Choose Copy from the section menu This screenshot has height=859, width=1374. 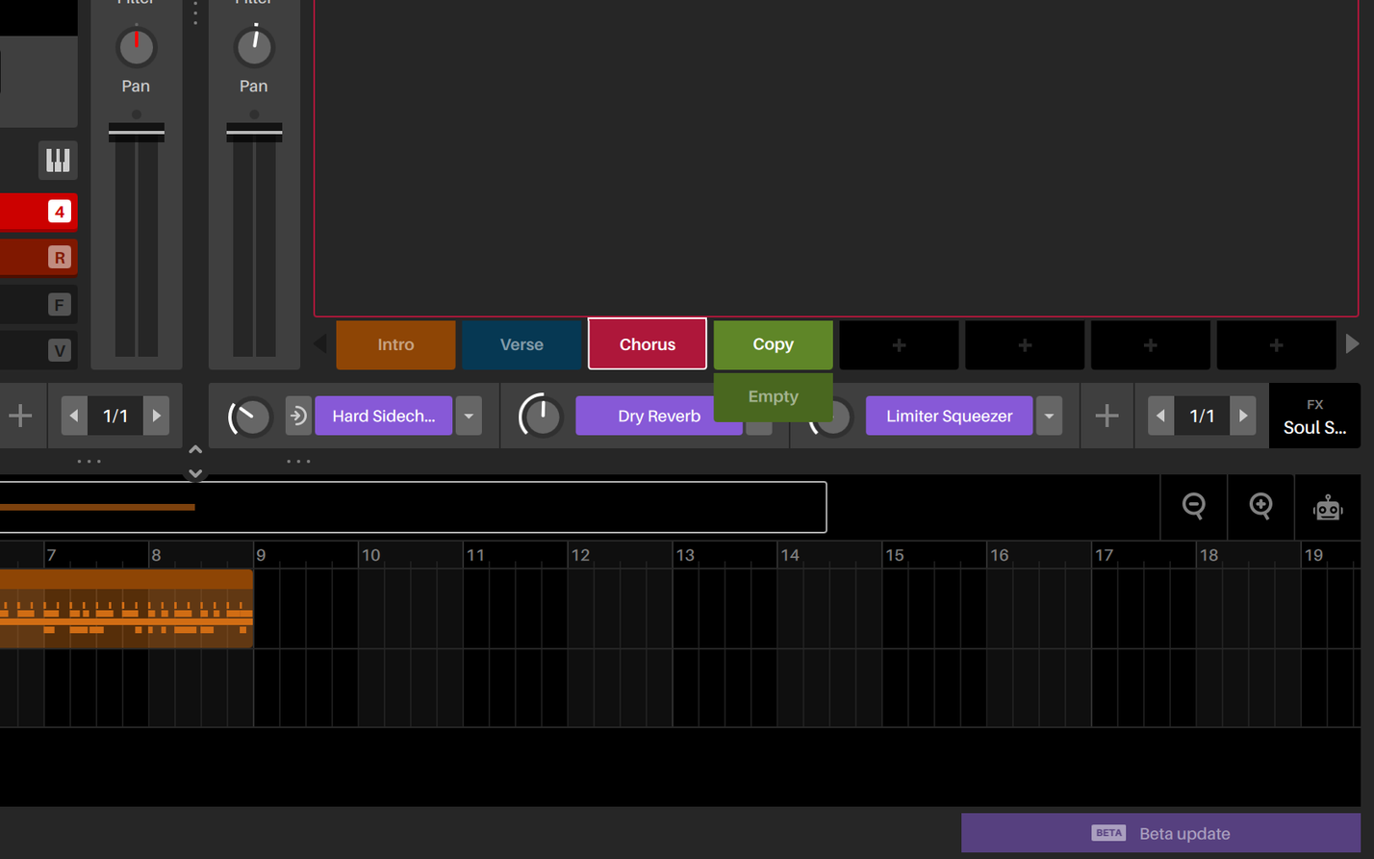pos(773,343)
